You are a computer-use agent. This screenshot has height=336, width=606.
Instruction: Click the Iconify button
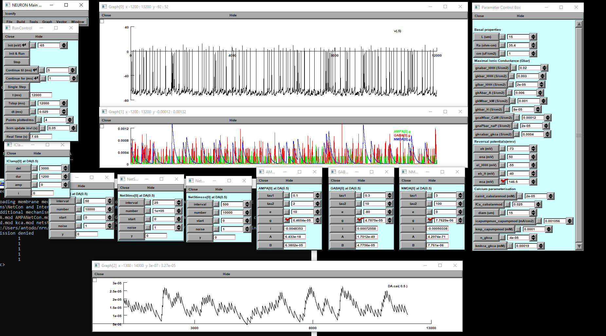coord(10,13)
